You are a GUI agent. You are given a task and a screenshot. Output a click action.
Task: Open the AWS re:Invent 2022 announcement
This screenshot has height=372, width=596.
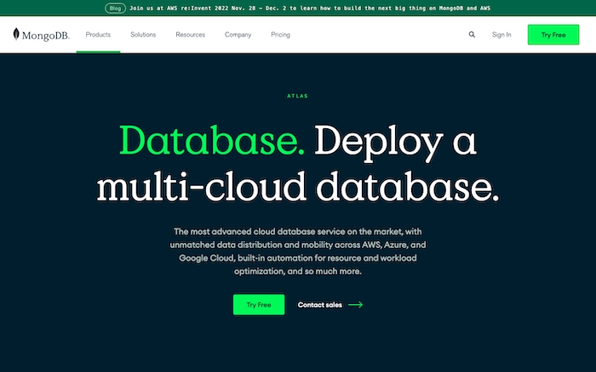pos(310,8)
